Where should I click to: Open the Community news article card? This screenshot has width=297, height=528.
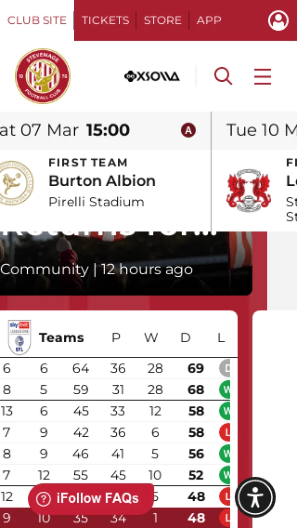124,263
